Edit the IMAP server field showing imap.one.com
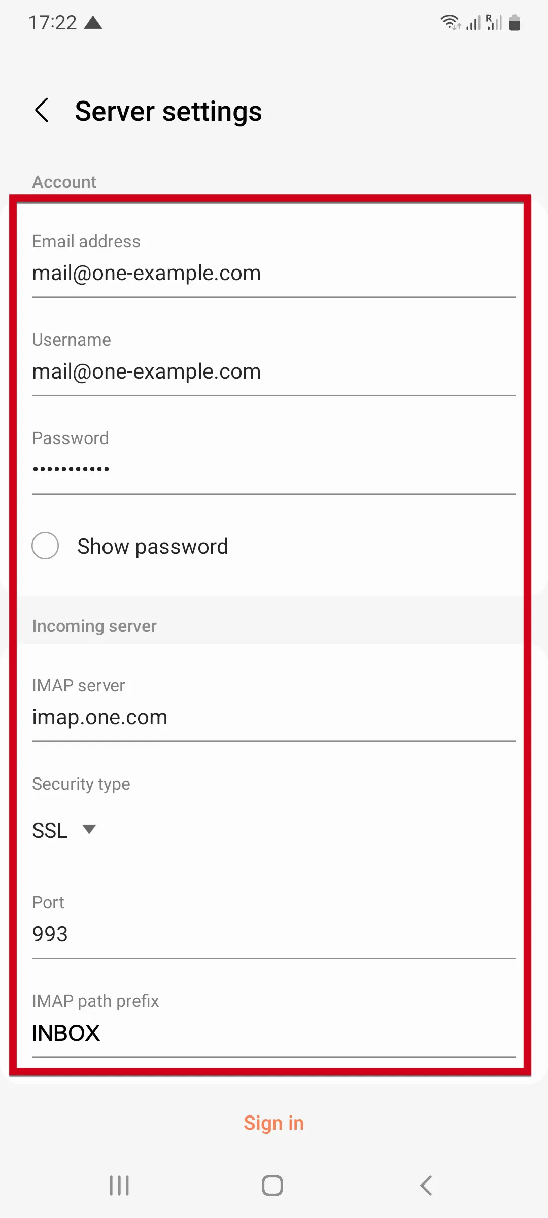 pyautogui.click(x=274, y=717)
